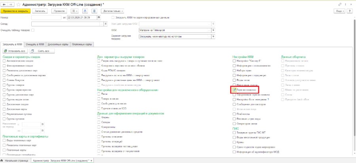The height and width of the screenshot is (163, 356).
Task: Open the Вариант загрузки товаров value with its open icon
Action: tap(213, 36)
